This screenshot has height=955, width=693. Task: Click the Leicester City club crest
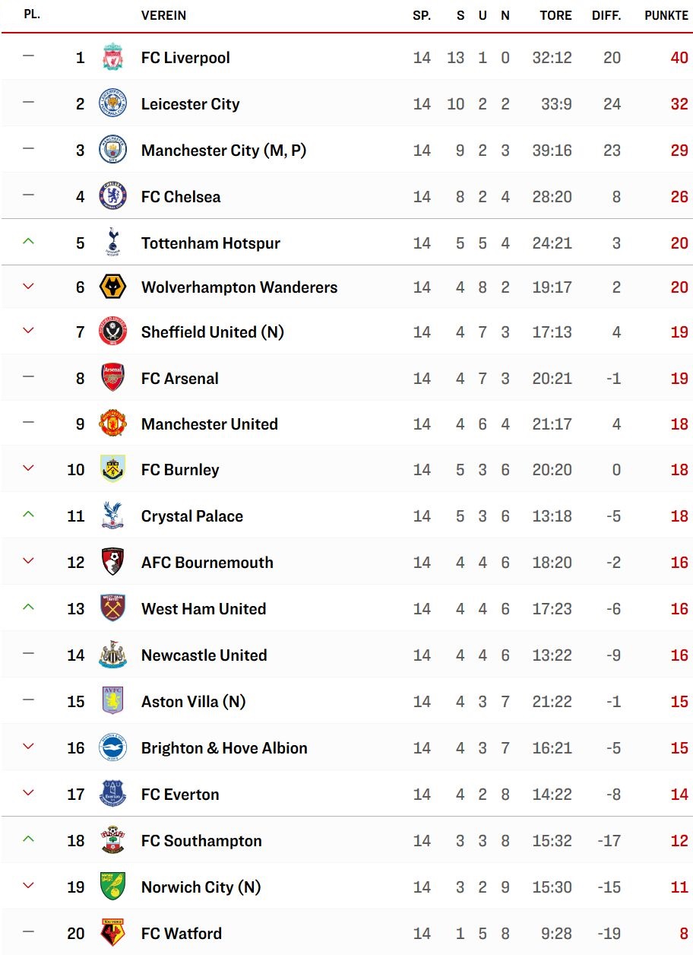[x=112, y=104]
